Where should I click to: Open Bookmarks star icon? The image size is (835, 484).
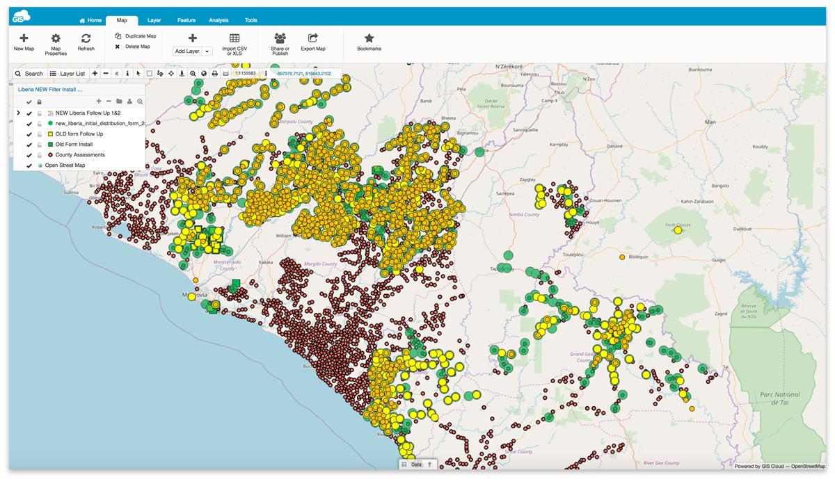tap(369, 38)
